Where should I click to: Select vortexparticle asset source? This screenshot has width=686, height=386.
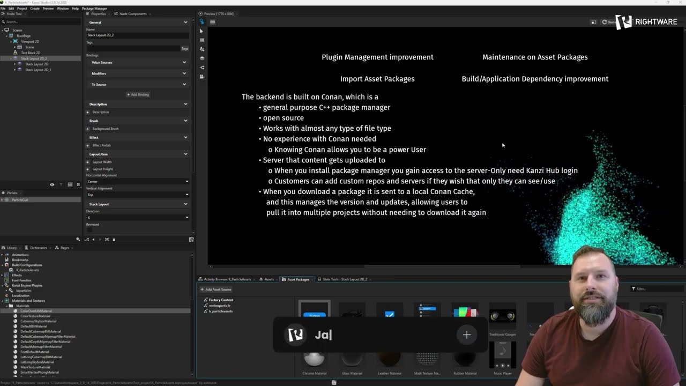pyautogui.click(x=220, y=306)
